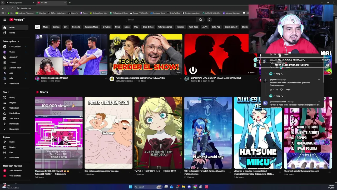
Task: Click the browser address bar
Action: tap(132, 8)
